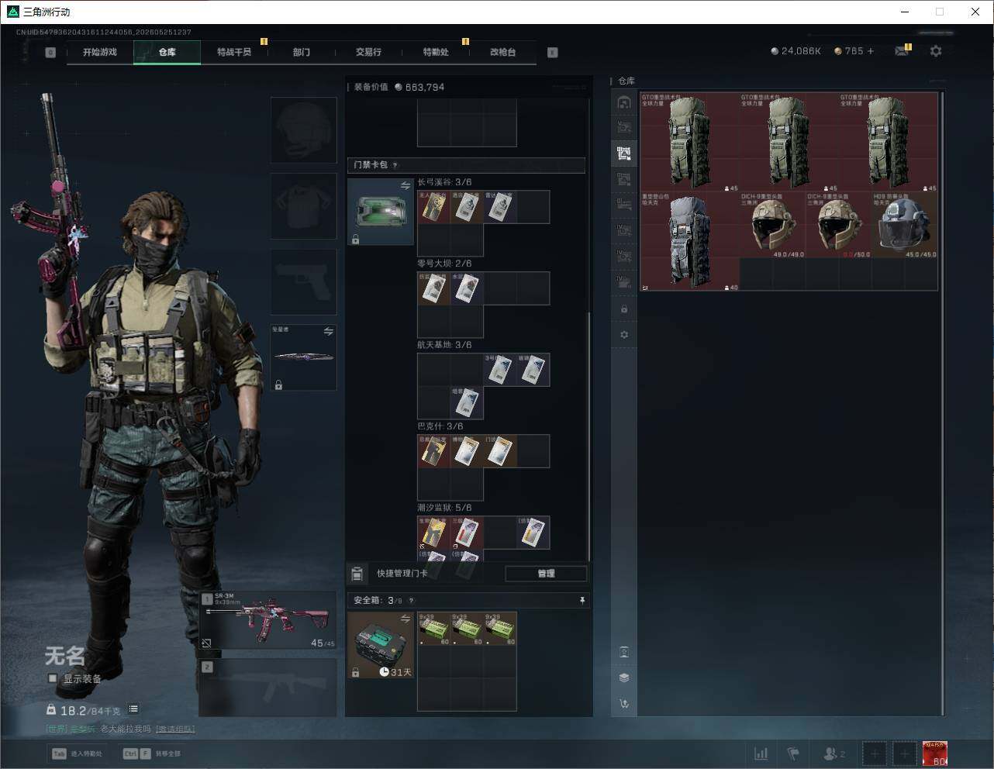Screen dimensions: 994x769
Task: Click the icon right of 改枪台 tab
Action: click(x=553, y=53)
